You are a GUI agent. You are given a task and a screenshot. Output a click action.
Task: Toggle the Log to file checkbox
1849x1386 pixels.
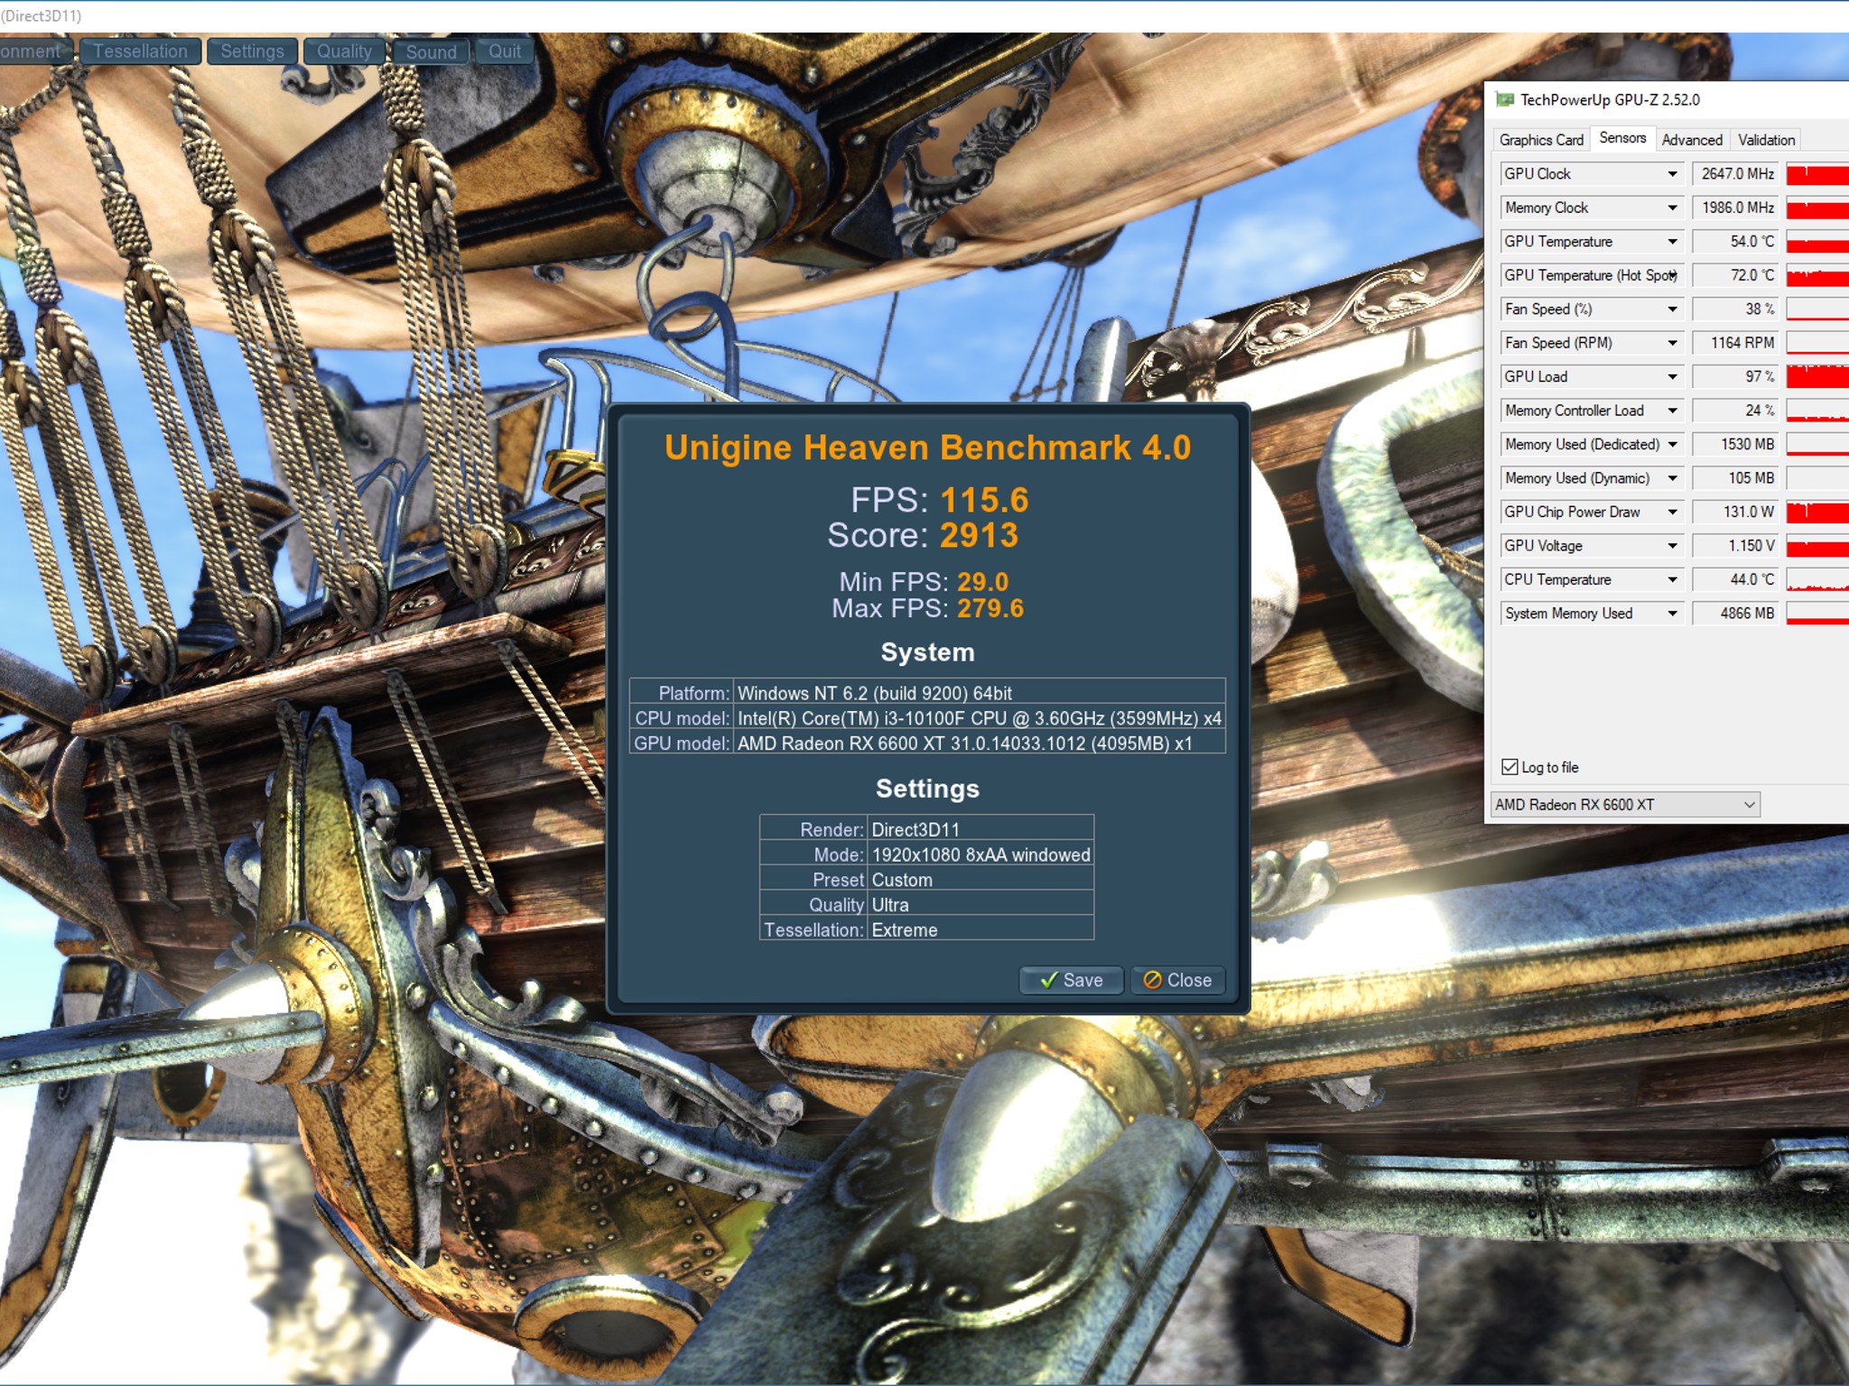(1510, 767)
